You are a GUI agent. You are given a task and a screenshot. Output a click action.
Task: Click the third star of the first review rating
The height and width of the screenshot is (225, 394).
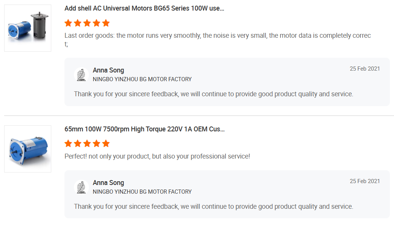(x=87, y=23)
